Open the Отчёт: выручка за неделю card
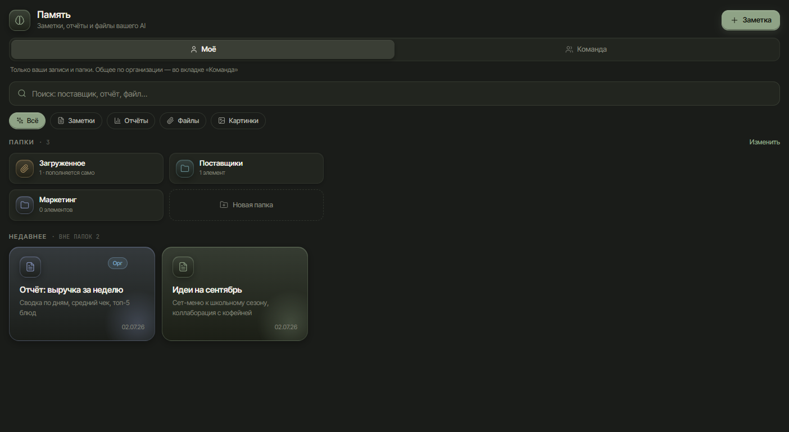 pos(82,294)
